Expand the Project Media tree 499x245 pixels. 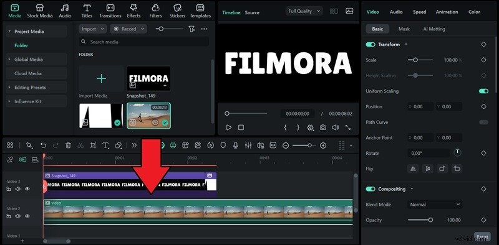(x=9, y=32)
